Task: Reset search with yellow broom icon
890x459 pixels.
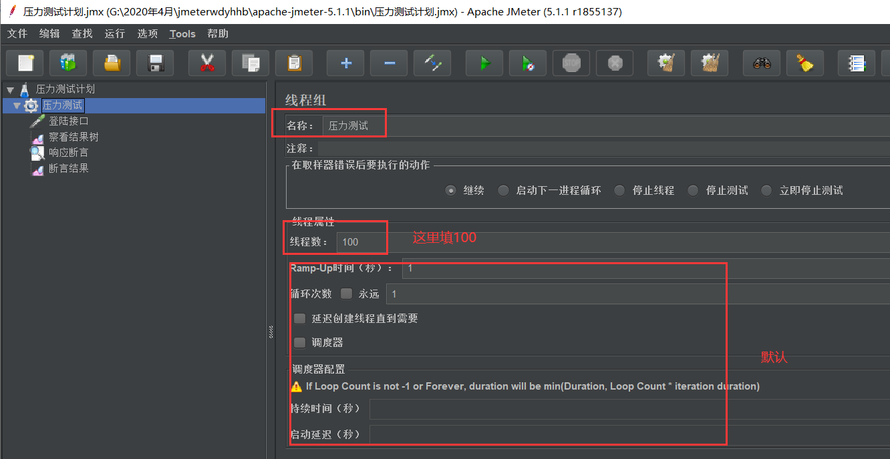Action: click(x=805, y=63)
